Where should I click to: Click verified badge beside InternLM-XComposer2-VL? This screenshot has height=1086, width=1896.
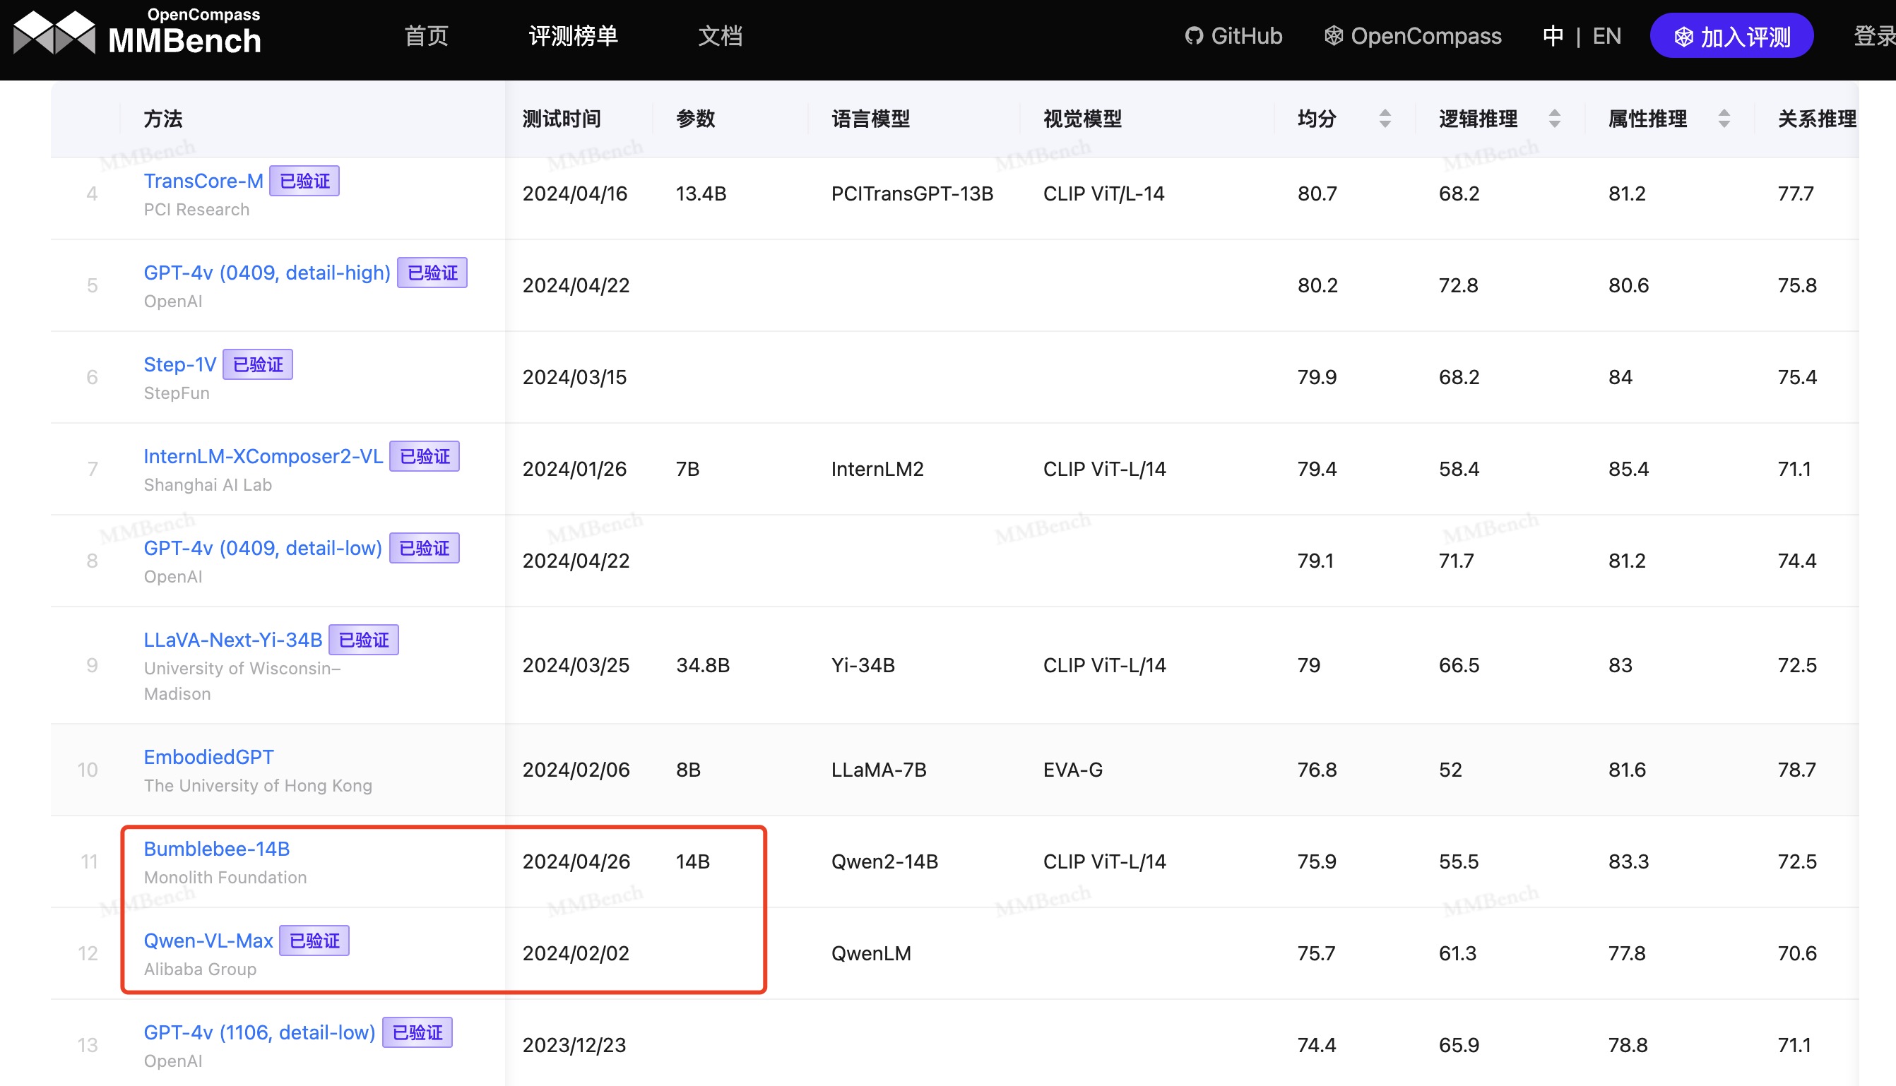tap(425, 456)
